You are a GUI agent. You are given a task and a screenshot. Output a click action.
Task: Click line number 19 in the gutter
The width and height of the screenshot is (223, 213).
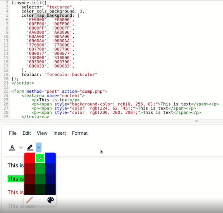tap(6, 75)
